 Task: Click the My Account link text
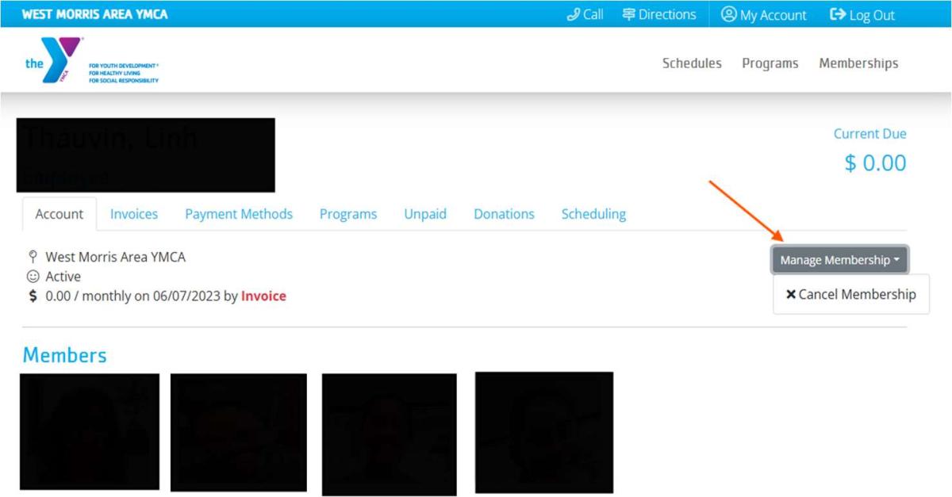coord(773,15)
